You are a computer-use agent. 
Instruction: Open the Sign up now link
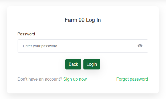point(75,79)
